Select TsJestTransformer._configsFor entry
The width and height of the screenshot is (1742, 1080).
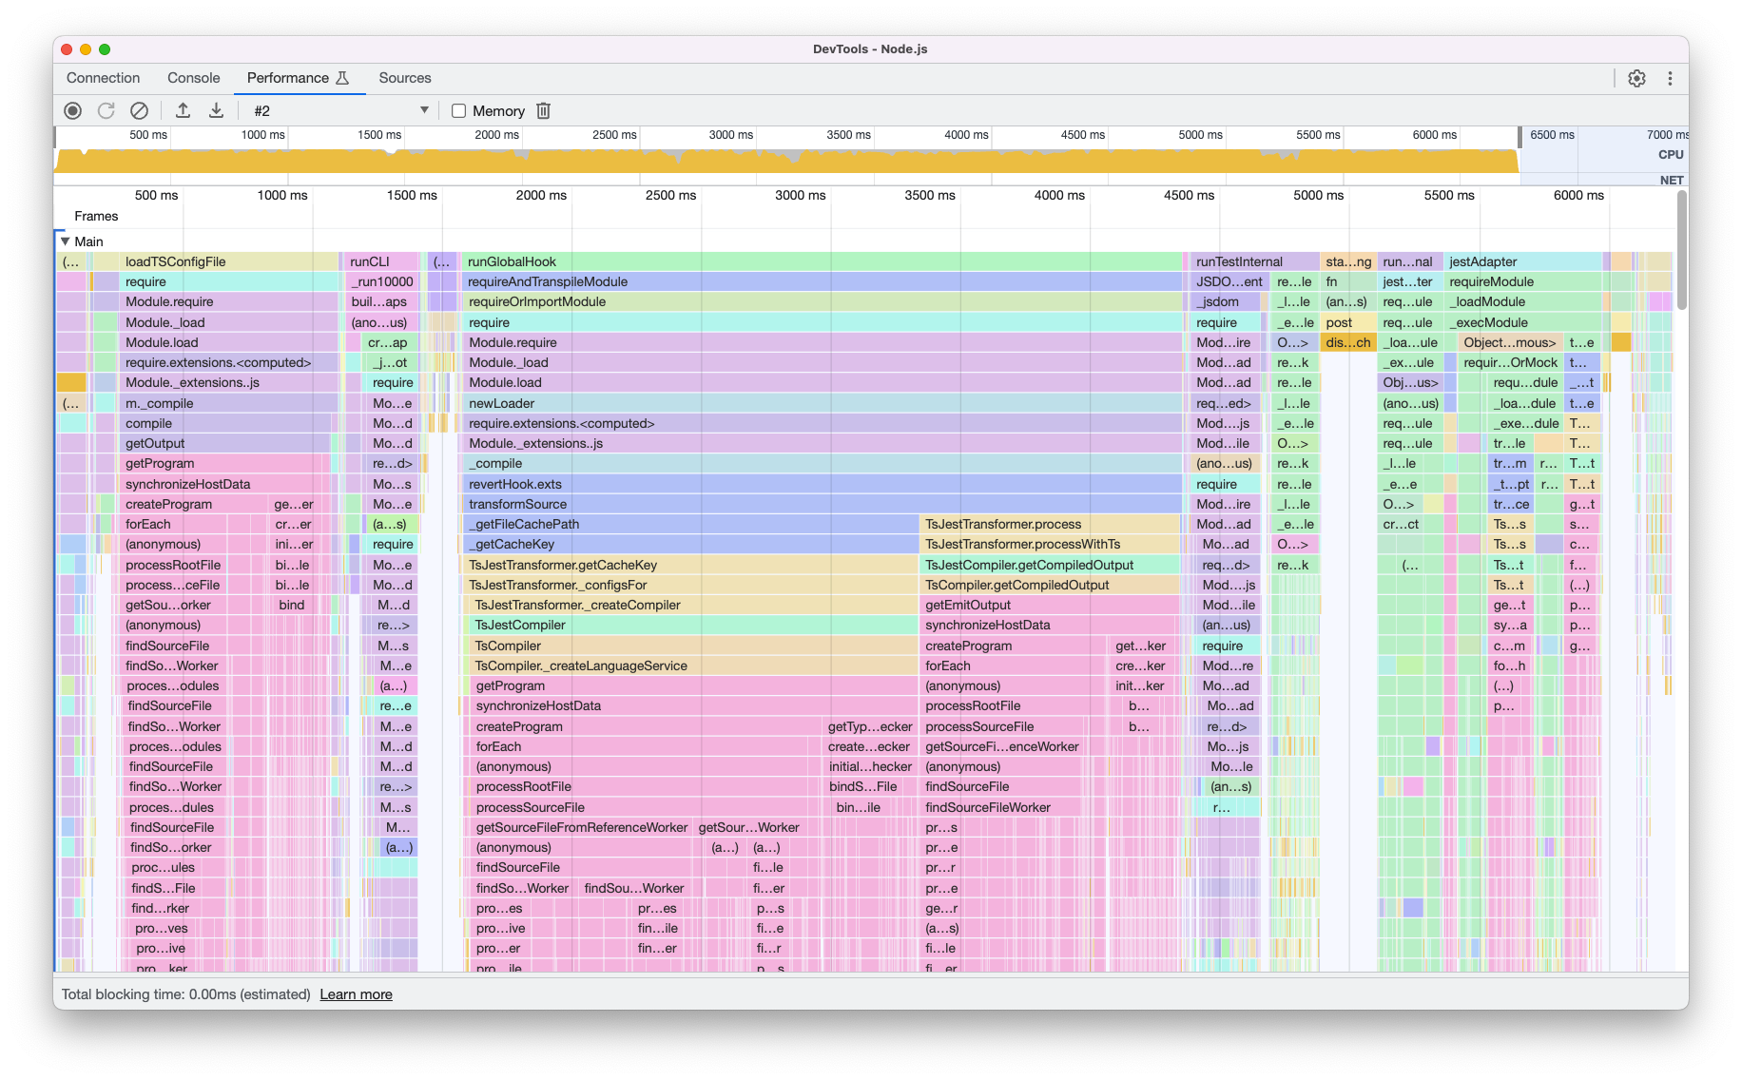[x=690, y=585]
